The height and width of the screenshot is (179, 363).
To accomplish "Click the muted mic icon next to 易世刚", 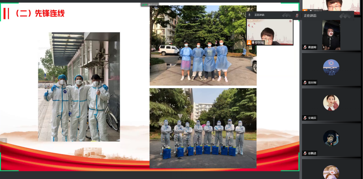I will pyautogui.click(x=305, y=82).
